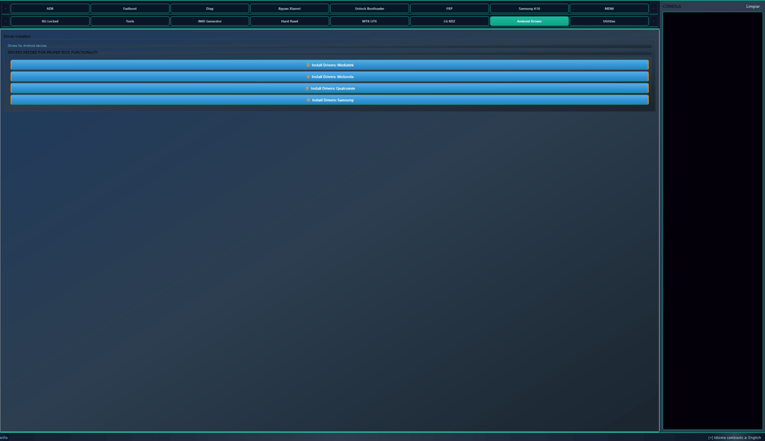
Task: Select the Bypass Xiaomi tab
Action: click(x=289, y=9)
